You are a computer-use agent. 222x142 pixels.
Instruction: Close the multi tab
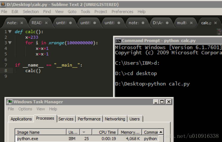pos(191,23)
